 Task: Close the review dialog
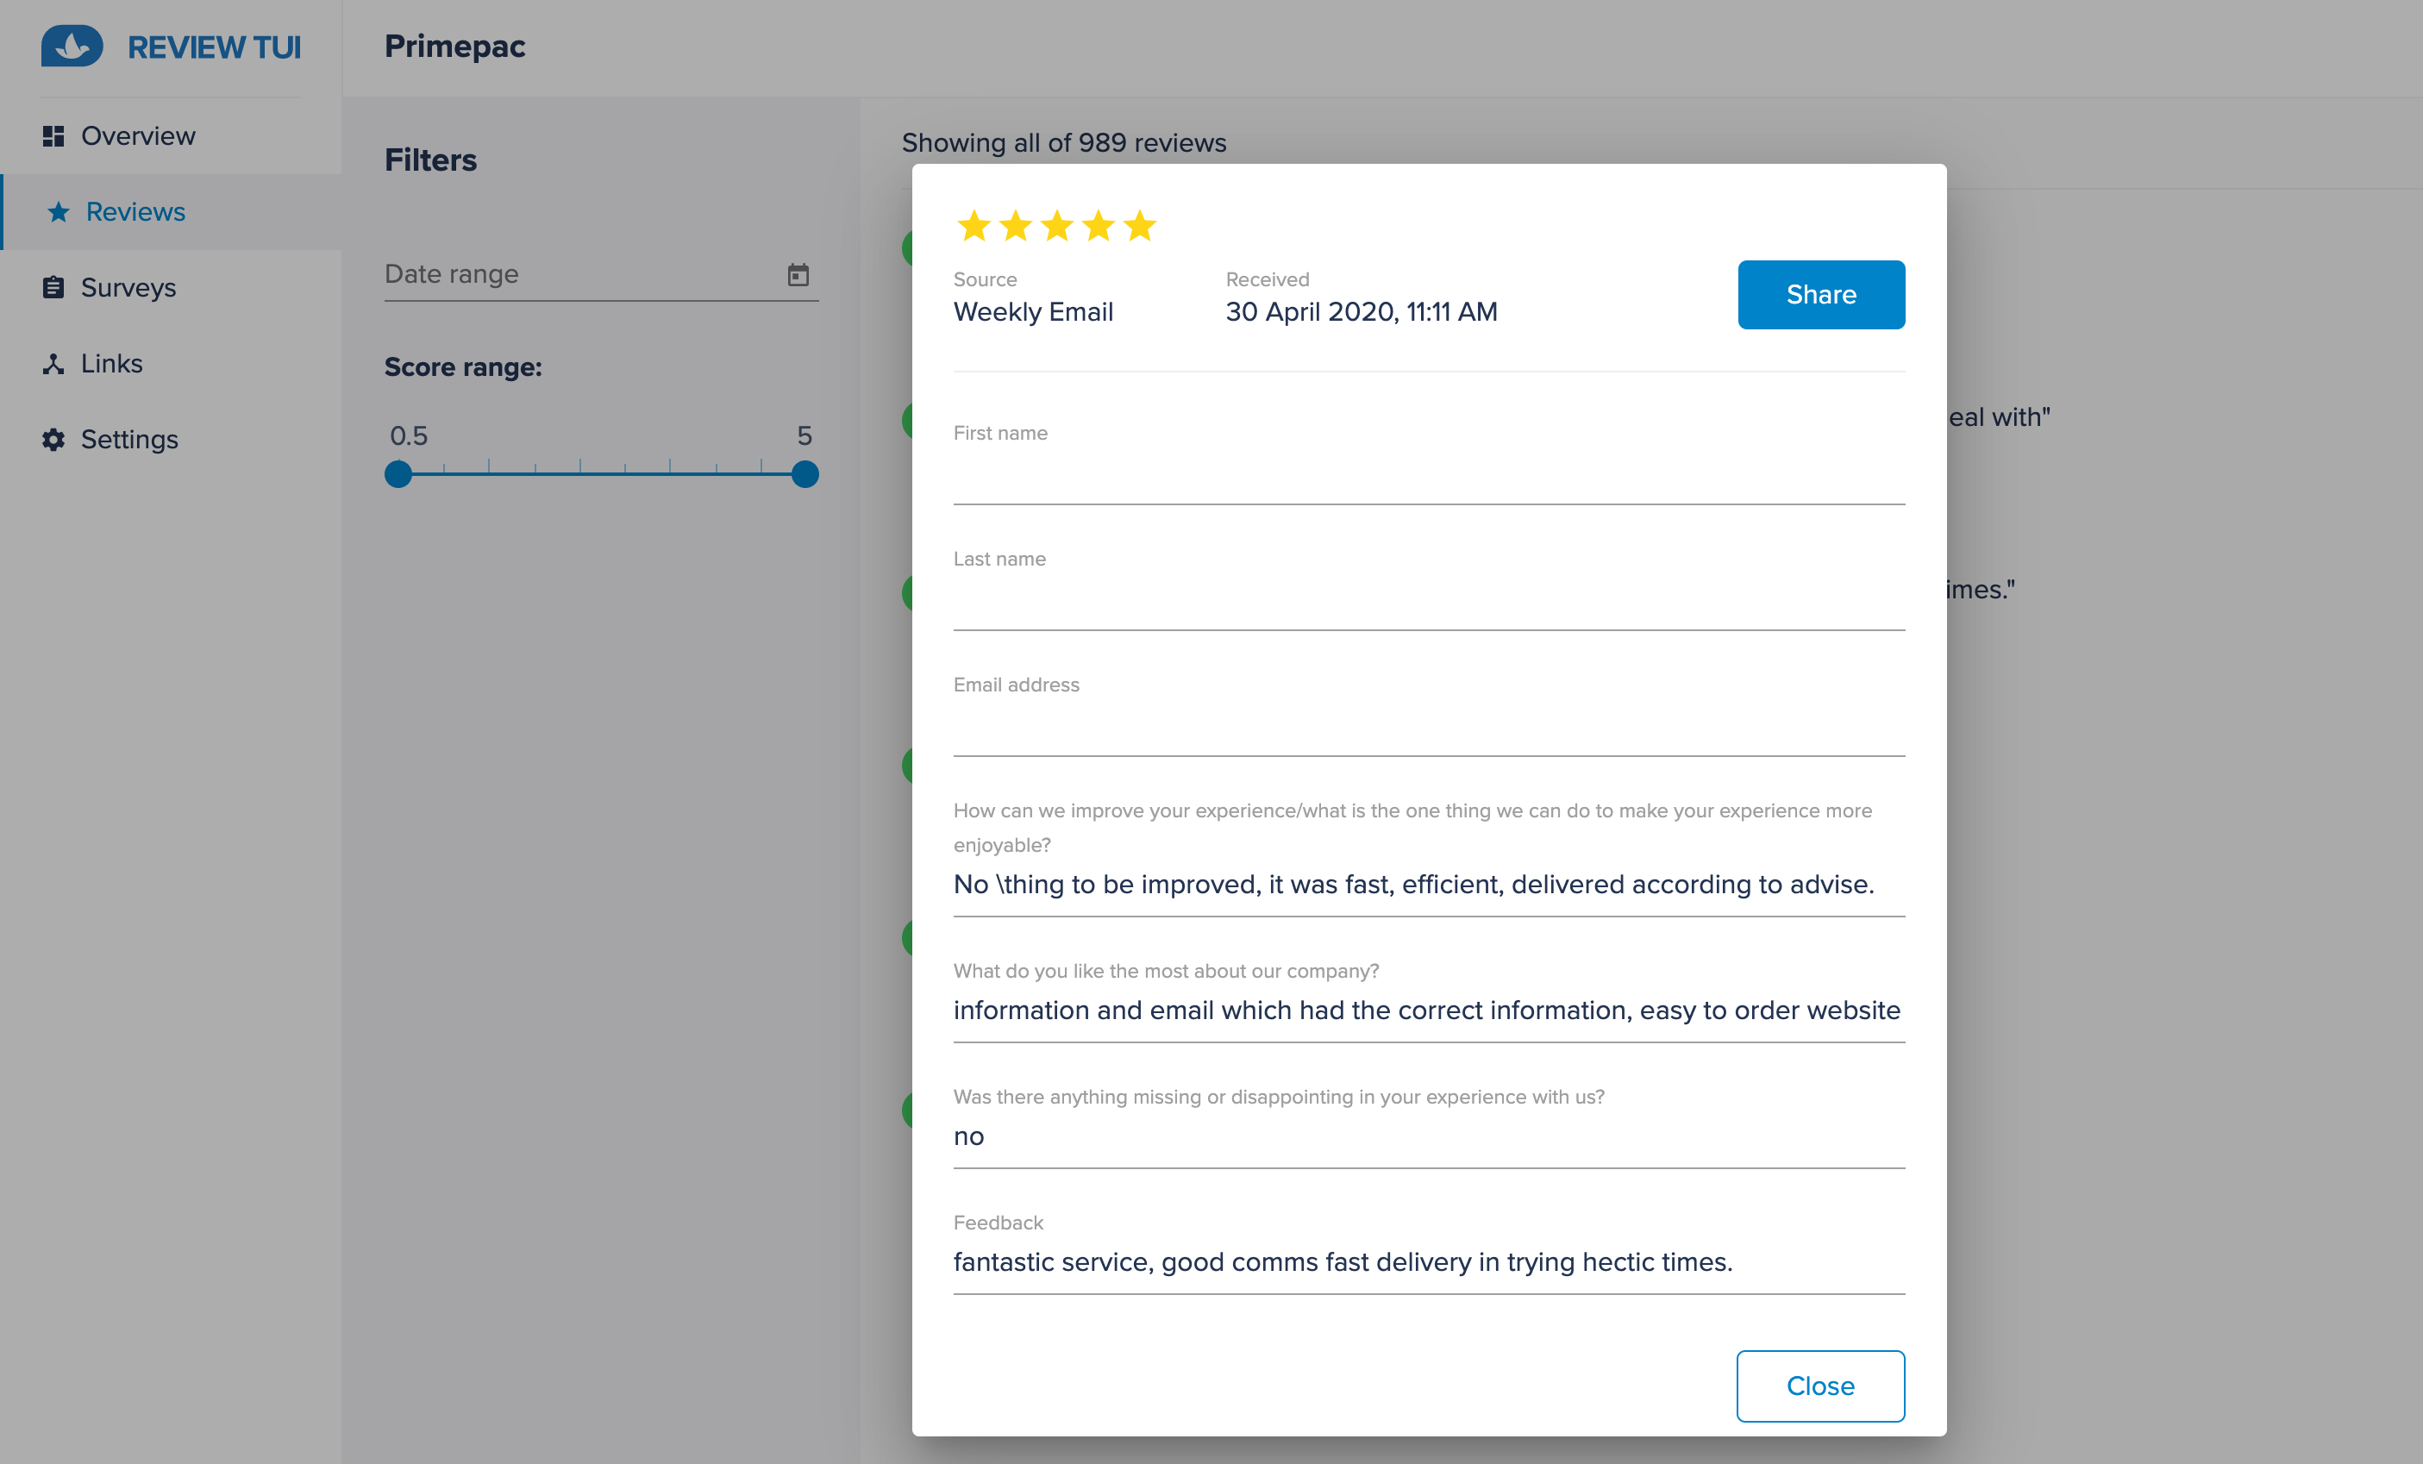coord(1820,1386)
